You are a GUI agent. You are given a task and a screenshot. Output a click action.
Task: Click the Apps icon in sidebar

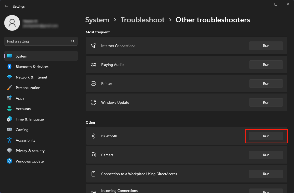pyautogui.click(x=9, y=98)
